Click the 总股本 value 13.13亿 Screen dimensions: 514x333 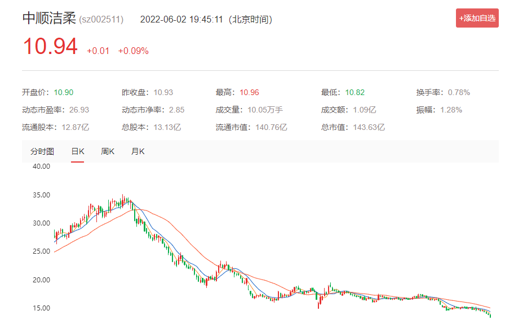coord(167,127)
